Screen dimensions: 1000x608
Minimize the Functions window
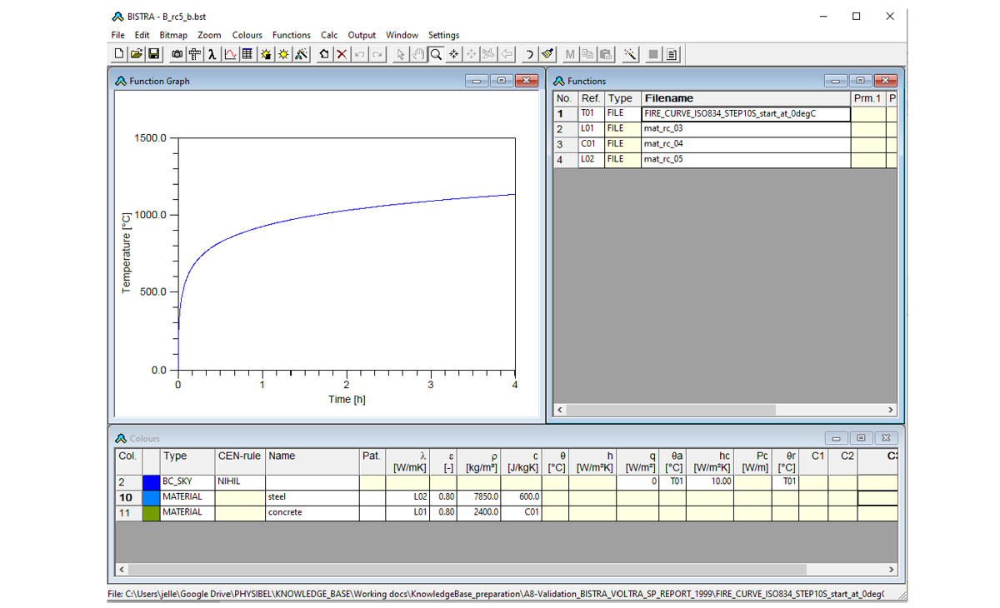[x=837, y=81]
